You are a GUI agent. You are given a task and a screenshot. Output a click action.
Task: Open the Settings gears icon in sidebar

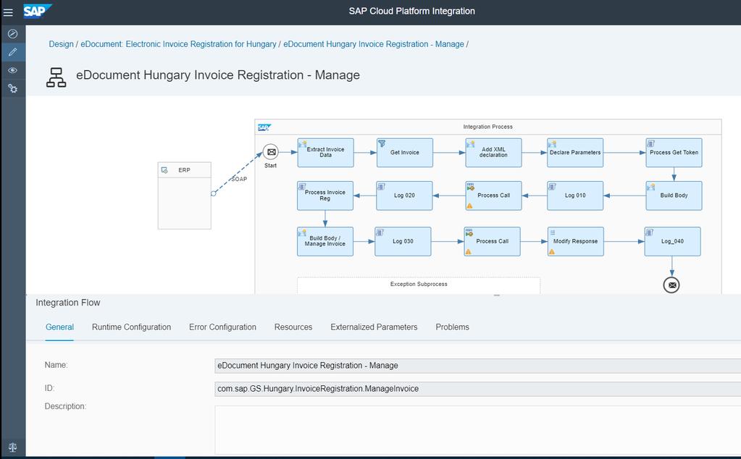pyautogui.click(x=13, y=88)
